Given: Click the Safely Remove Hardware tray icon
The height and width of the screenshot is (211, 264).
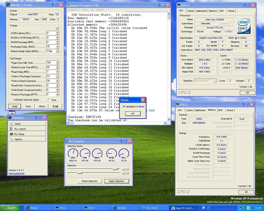Looking at the screenshot, I should 245,208.
